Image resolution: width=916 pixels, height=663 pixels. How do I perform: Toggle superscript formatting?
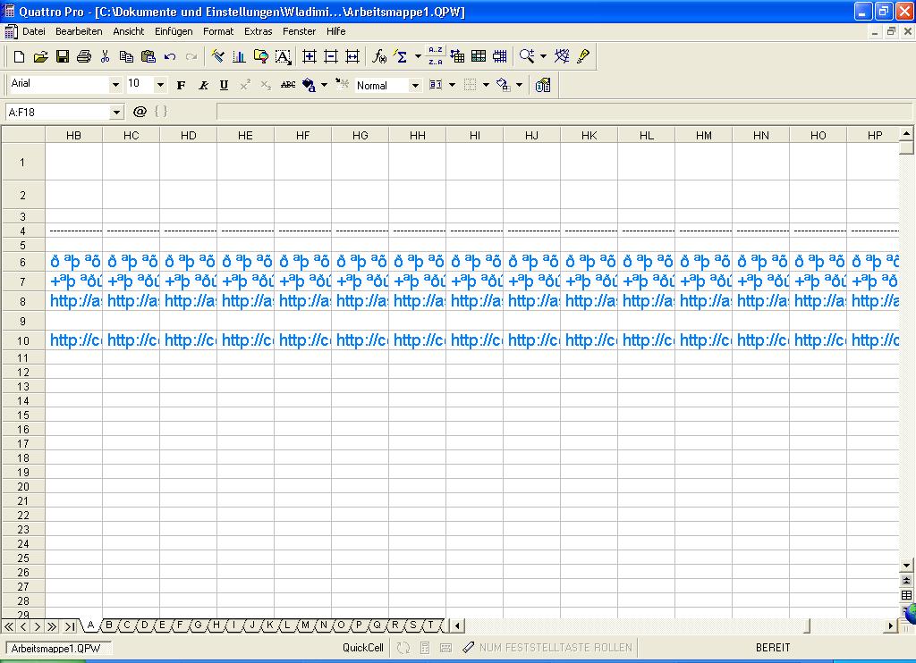245,85
